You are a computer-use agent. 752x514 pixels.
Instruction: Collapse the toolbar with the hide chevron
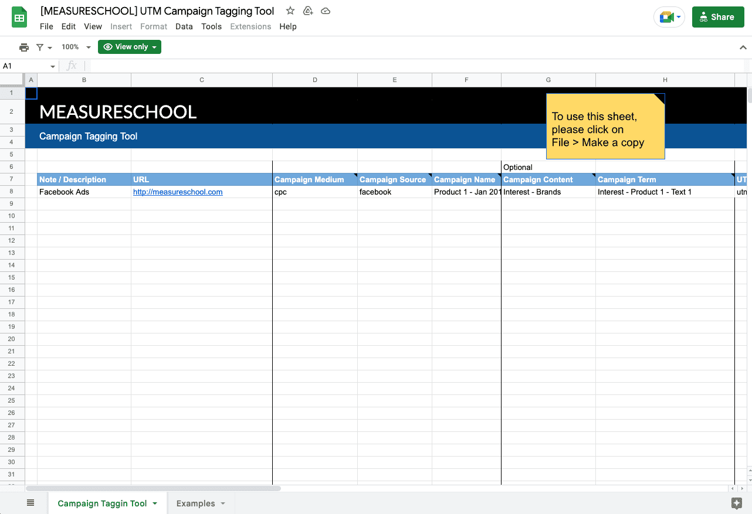pos(743,47)
